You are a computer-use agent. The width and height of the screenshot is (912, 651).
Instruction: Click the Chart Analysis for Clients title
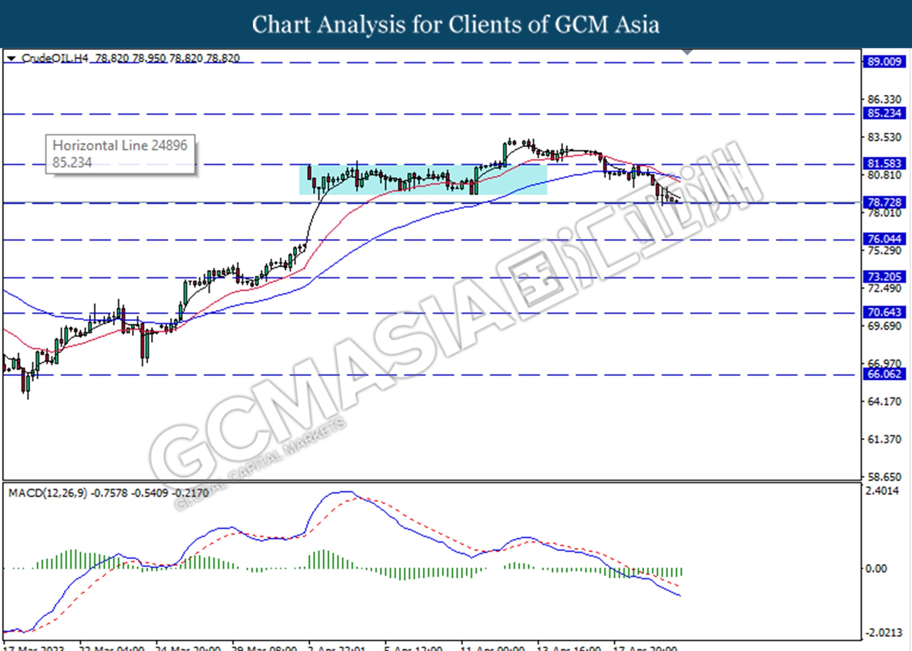pyautogui.click(x=456, y=25)
